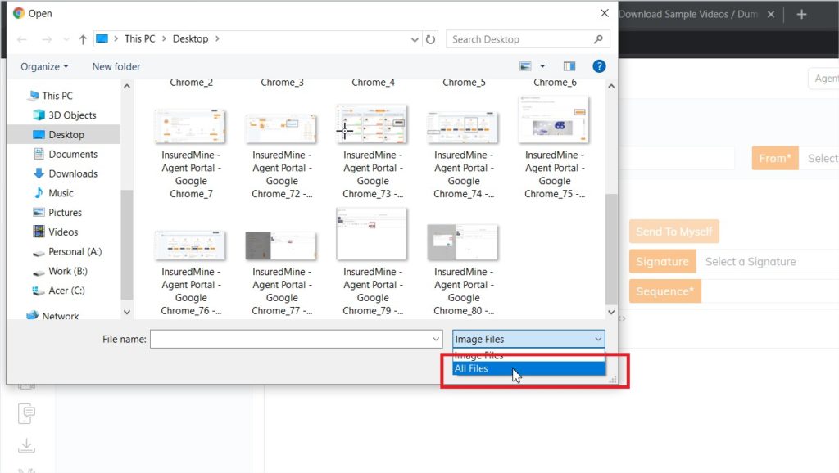Click the search magnifier icon
Screen dimensions: 839x473
[x=598, y=39]
